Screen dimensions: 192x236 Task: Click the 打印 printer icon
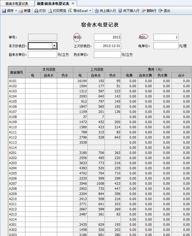(36, 11)
